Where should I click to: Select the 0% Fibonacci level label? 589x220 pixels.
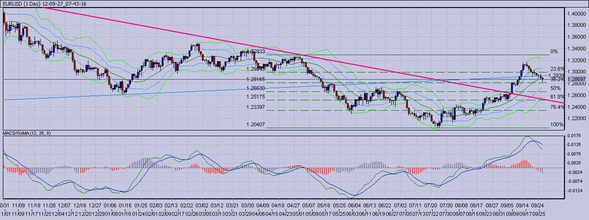(x=554, y=51)
